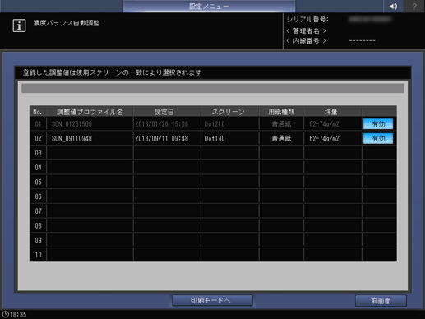Click date 2018/09/11 09:48
425x319 pixels.
coord(162,139)
